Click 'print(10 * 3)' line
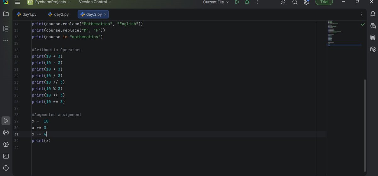The image size is (378, 176). (47, 69)
